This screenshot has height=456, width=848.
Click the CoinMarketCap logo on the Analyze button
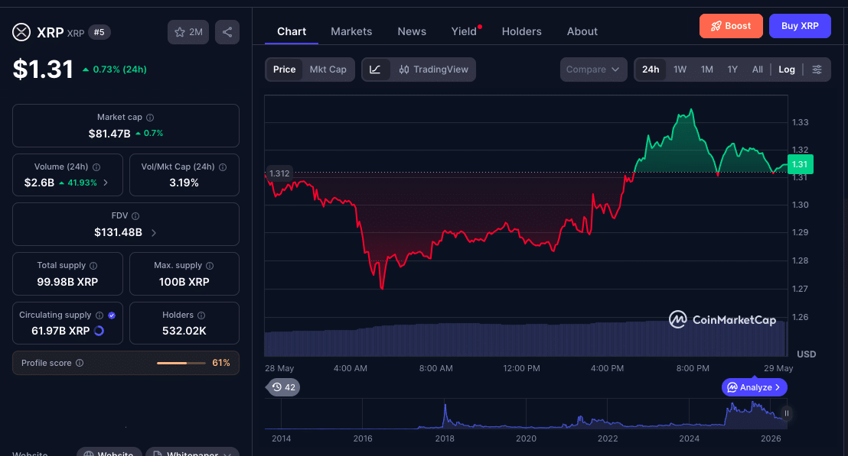coord(732,387)
